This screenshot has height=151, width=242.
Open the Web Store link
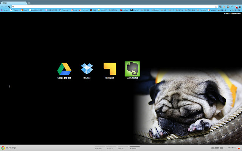232,148
